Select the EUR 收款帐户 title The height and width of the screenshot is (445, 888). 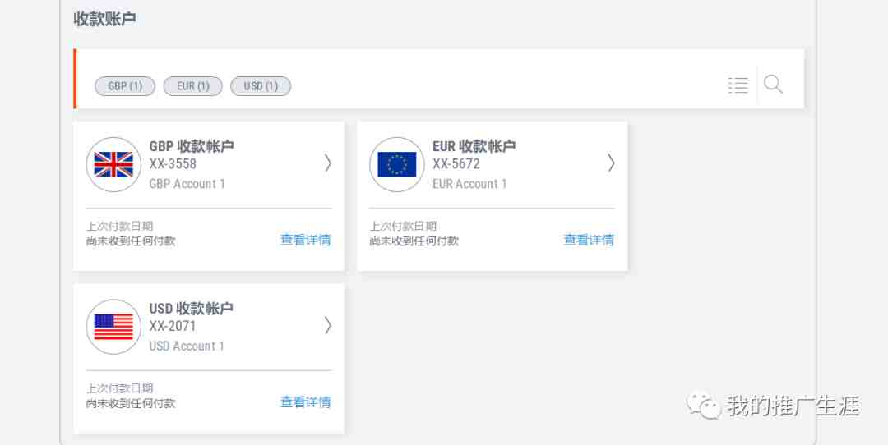coord(474,146)
